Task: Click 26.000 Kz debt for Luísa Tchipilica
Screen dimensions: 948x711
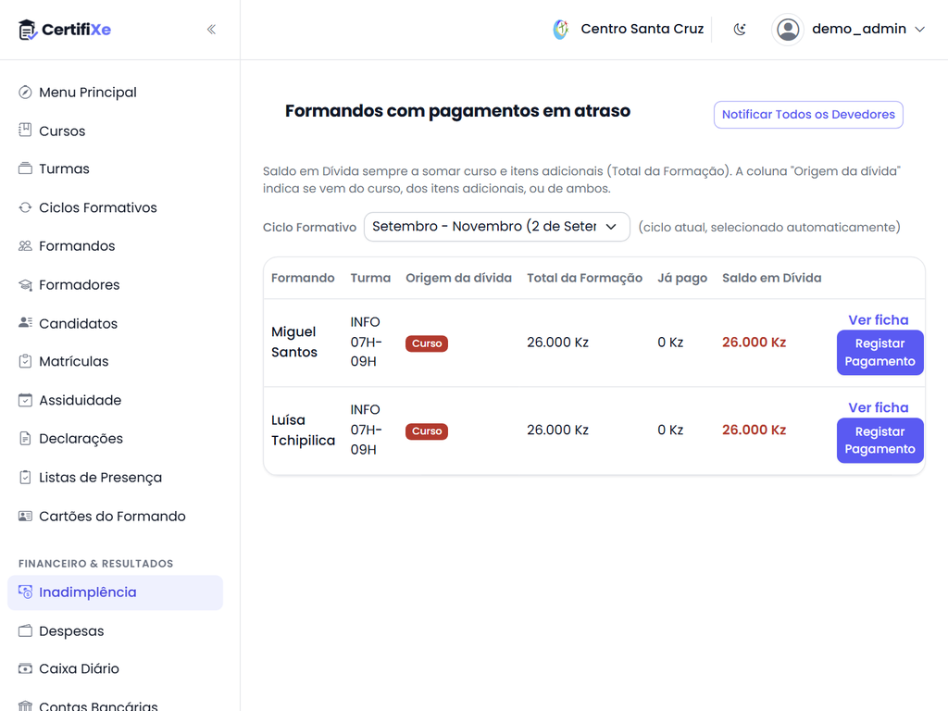Action: point(754,430)
